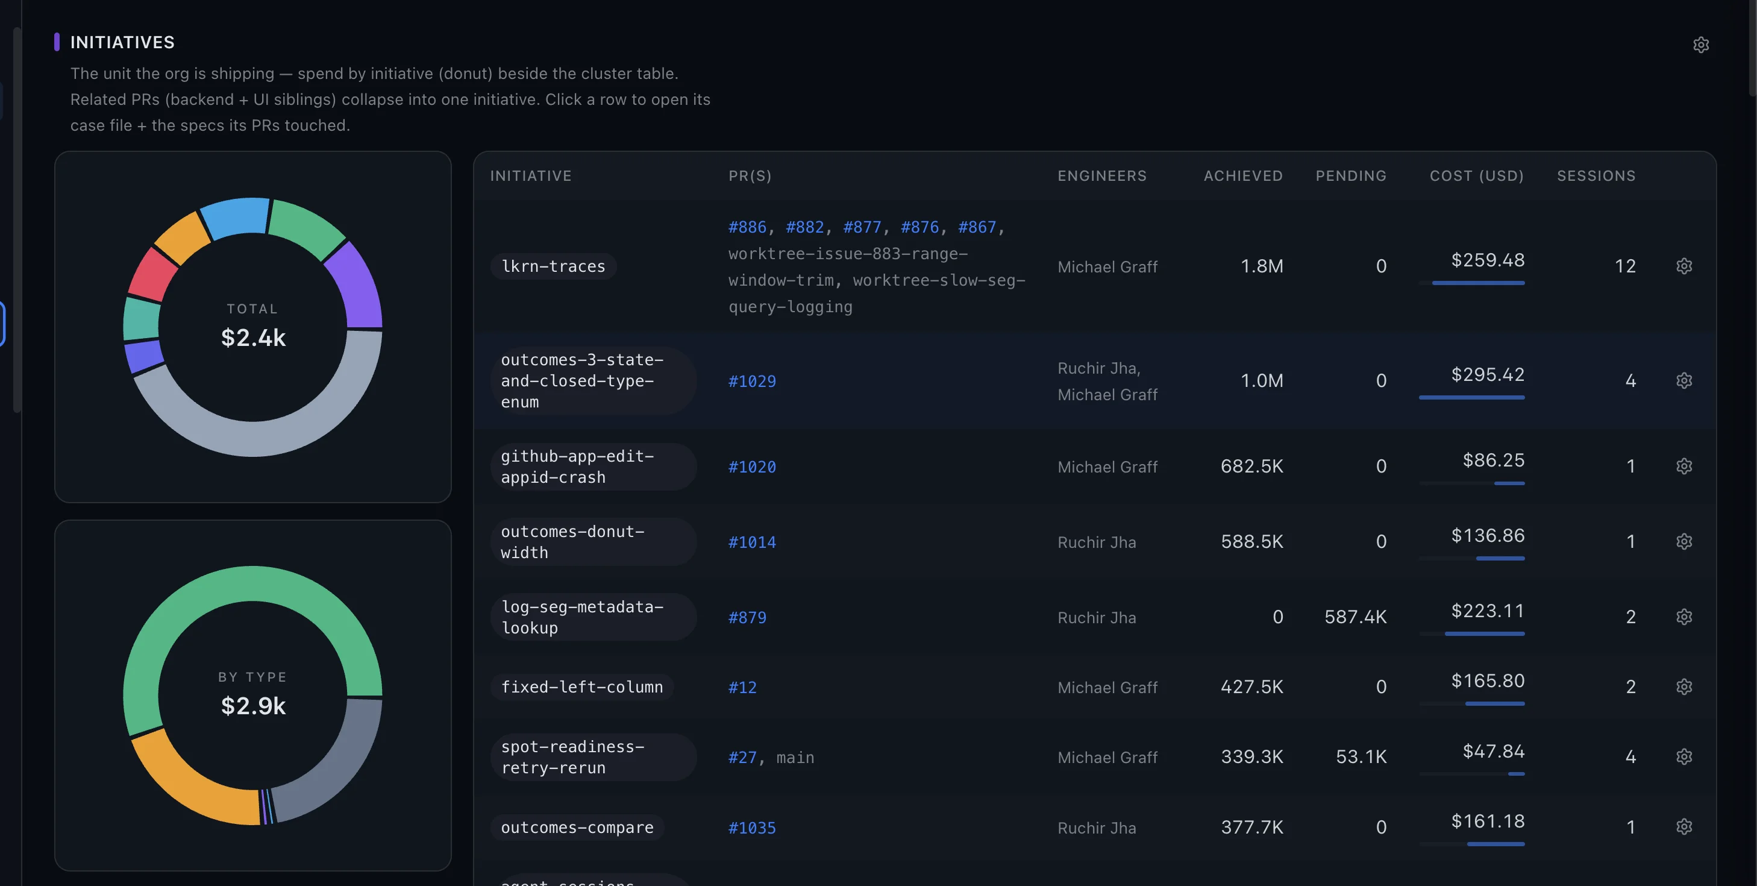This screenshot has width=1757, height=886.
Task: Open PR #1035 link
Action: (x=751, y=828)
